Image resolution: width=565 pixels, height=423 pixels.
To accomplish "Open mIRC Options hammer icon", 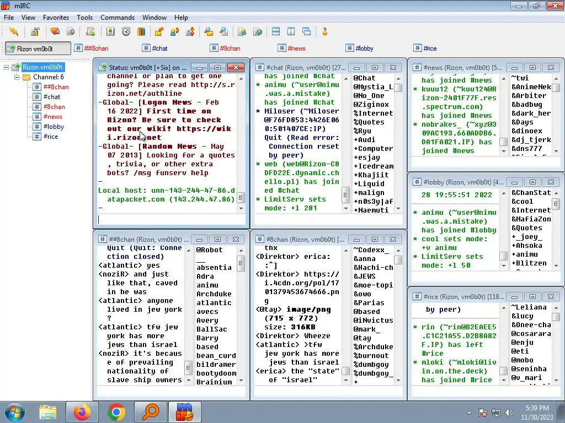I will (35, 31).
